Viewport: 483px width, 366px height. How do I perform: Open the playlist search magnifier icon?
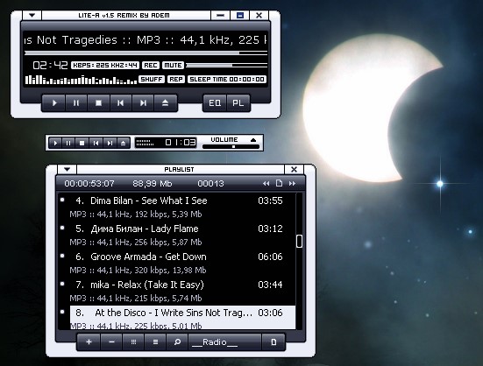click(x=177, y=341)
